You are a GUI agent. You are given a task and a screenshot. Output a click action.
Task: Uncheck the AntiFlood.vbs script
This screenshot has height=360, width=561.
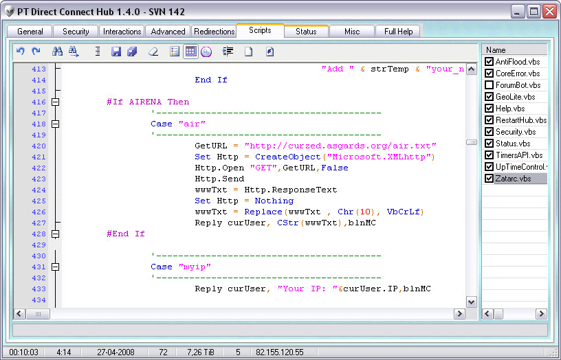489,62
